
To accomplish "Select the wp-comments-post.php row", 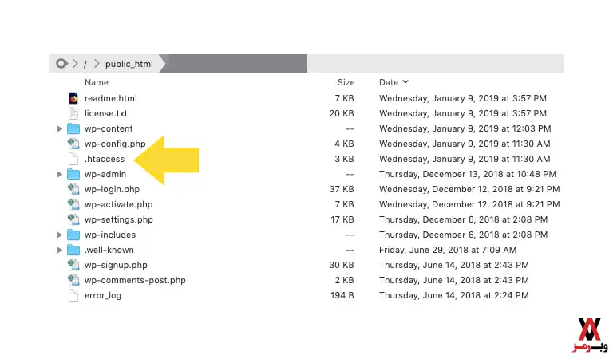I will 134,280.
